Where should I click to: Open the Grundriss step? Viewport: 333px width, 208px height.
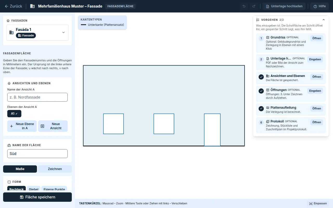pos(317,38)
